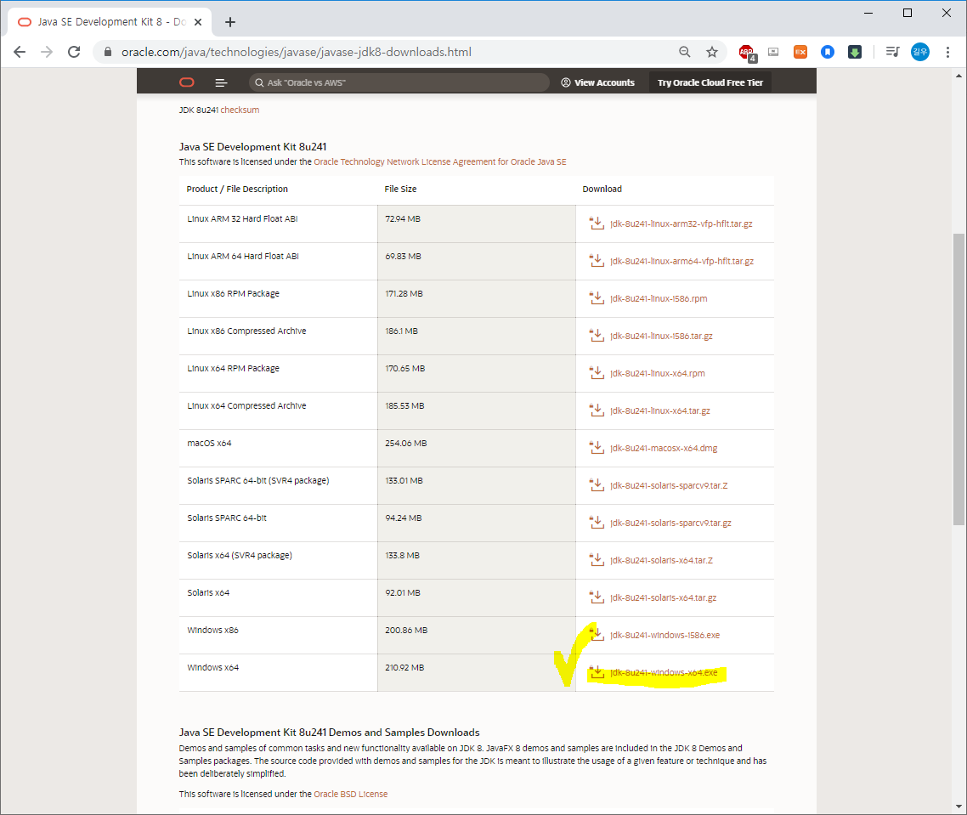Click the download icon for solaris-sparcv9.tar.Z
Viewport: 967px width, 815px height.
[597, 485]
